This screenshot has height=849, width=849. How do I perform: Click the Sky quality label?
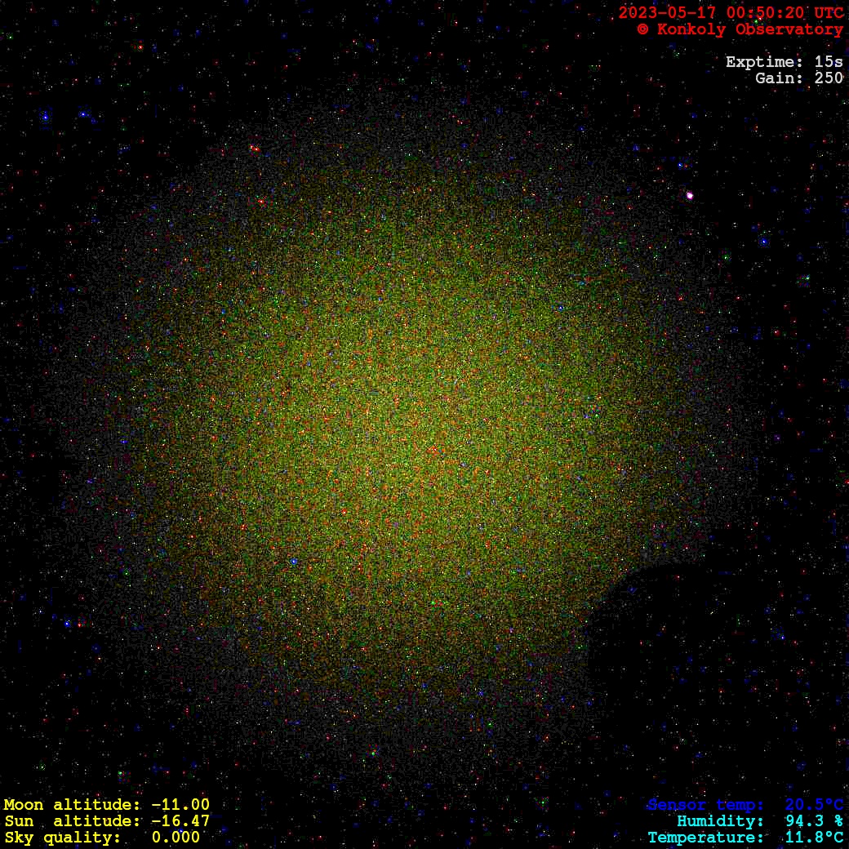click(63, 838)
